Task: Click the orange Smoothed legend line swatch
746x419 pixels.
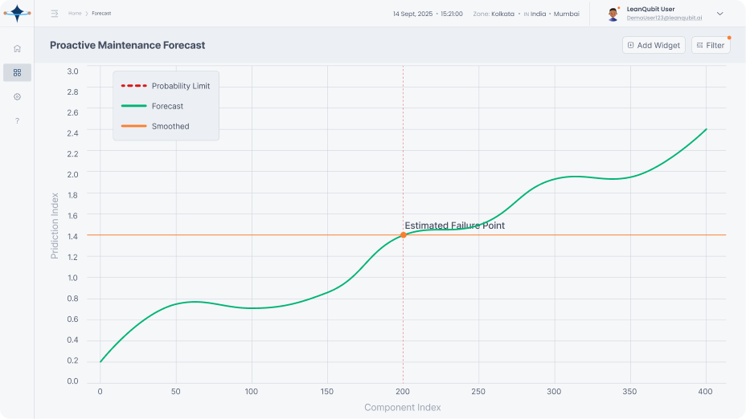Action: click(133, 126)
